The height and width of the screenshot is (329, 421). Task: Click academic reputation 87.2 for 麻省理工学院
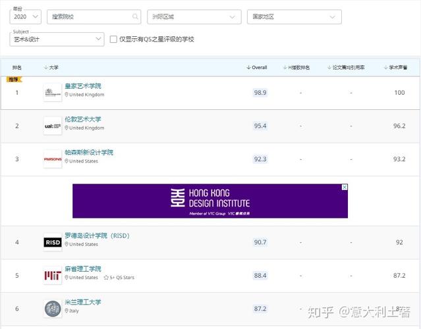click(x=399, y=276)
